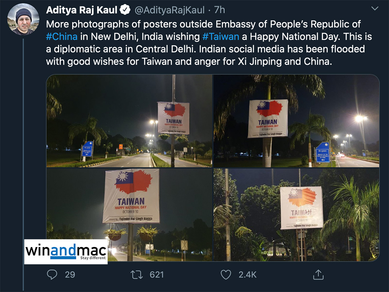The image size is (389, 292).
Task: Click the retweet arrows icon
Action: (x=137, y=275)
